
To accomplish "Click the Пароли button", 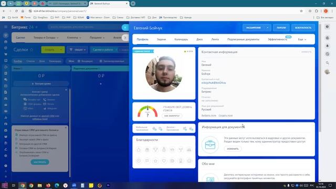I will [x=281, y=28].
